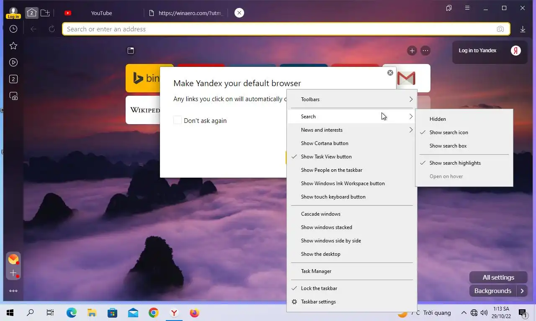Open video player icon in sidebar
This screenshot has height=321, width=536.
coord(13,62)
